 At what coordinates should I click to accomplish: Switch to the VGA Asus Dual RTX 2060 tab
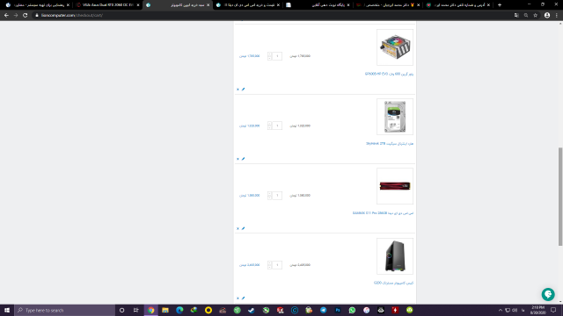pyautogui.click(x=107, y=5)
